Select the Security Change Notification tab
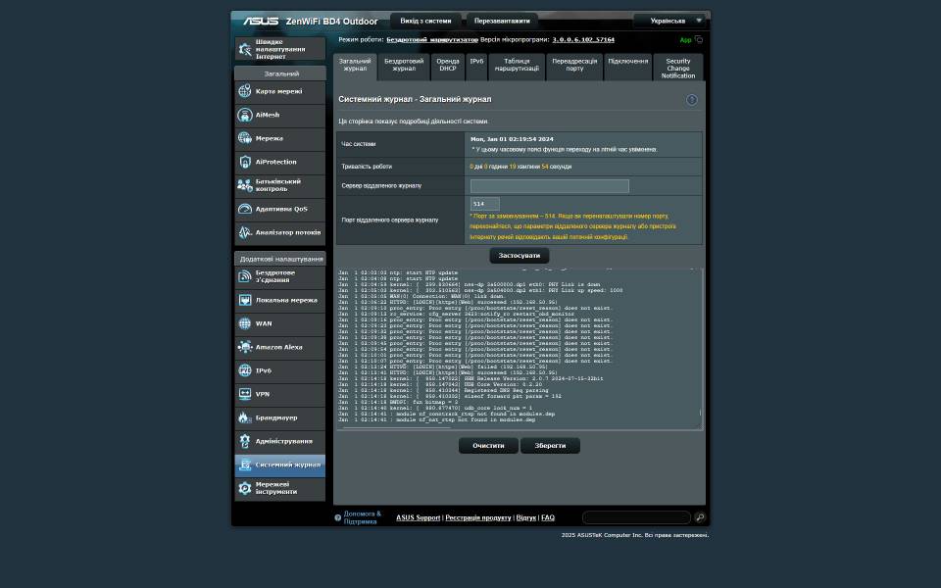The height and width of the screenshot is (588, 941). 677,68
